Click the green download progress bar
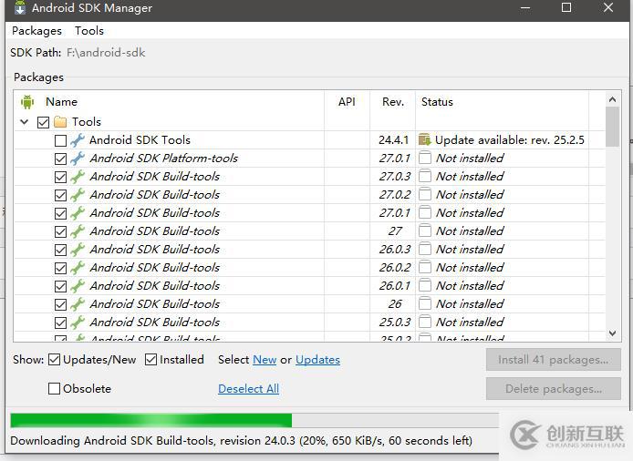The width and height of the screenshot is (633, 461). click(151, 420)
